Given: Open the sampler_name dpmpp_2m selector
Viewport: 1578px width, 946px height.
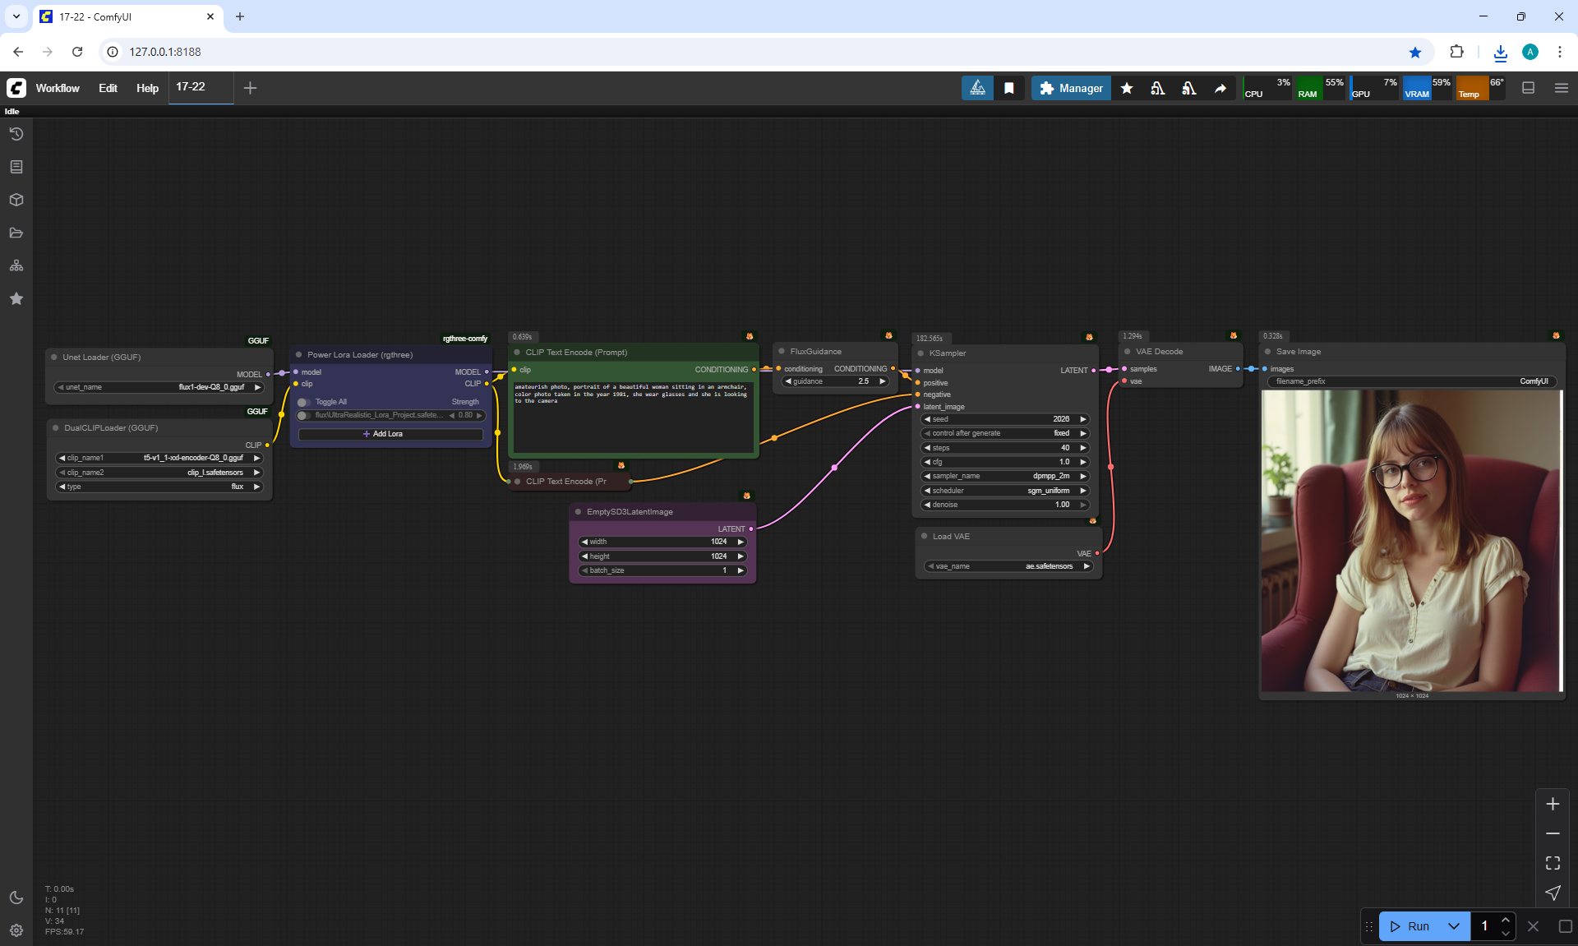Looking at the screenshot, I should click(1005, 476).
